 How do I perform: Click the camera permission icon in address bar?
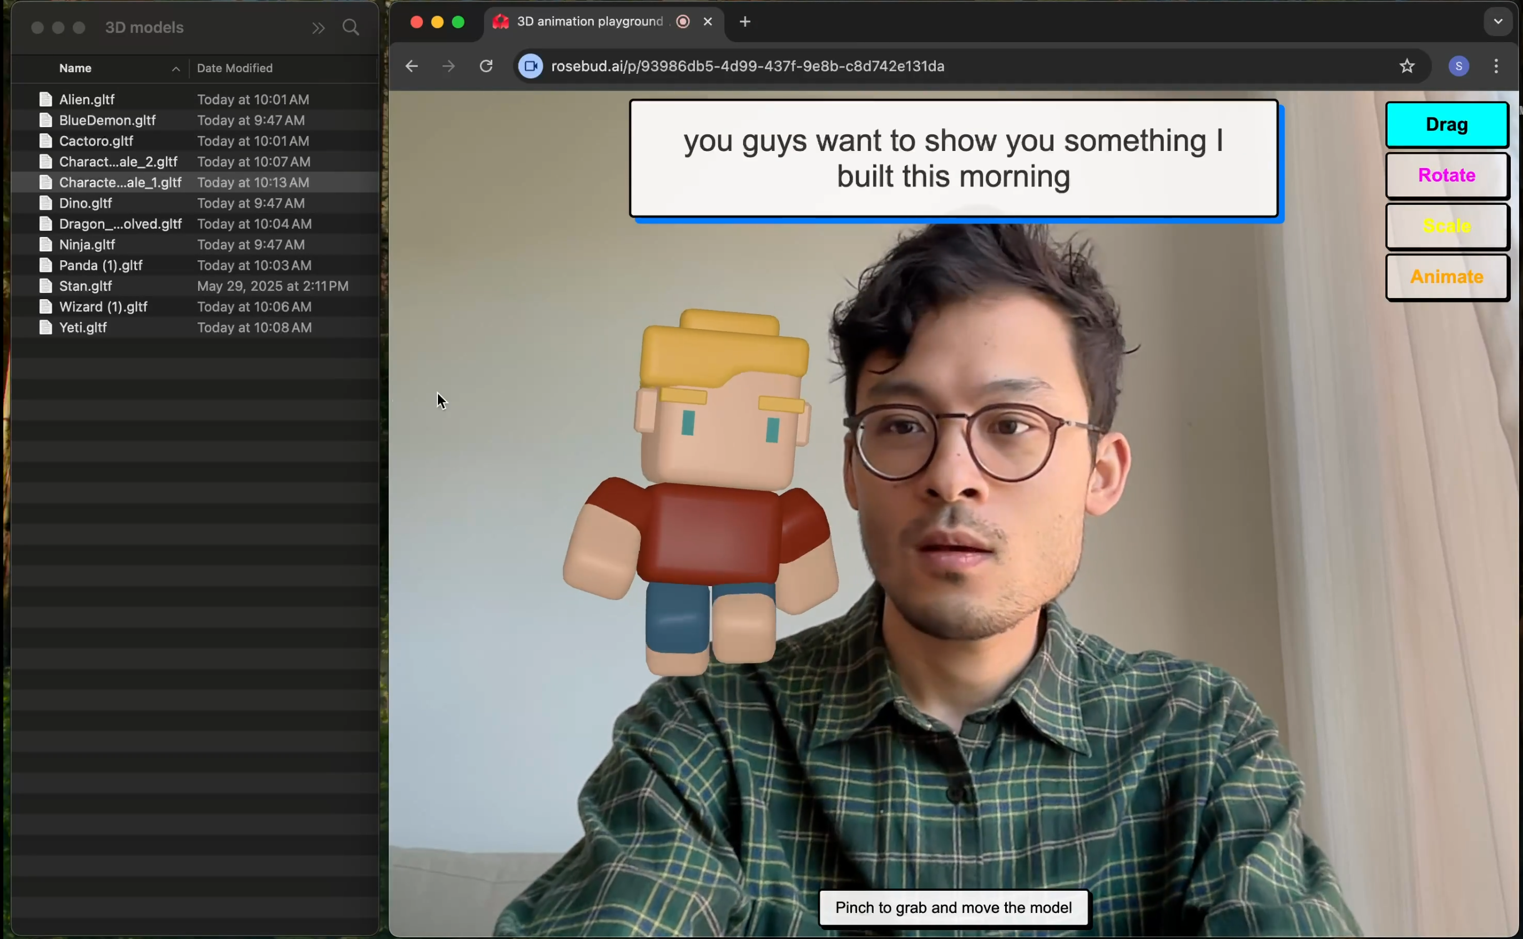point(531,67)
